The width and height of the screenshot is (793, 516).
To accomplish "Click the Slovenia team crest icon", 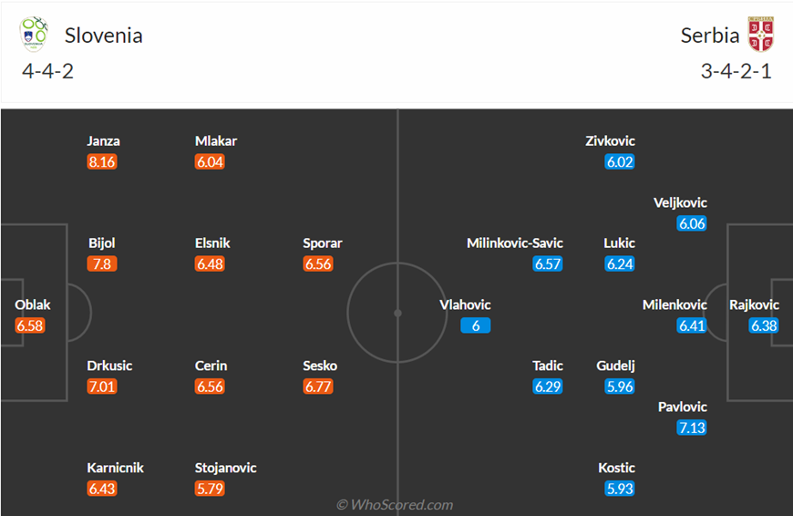I will [34, 34].
